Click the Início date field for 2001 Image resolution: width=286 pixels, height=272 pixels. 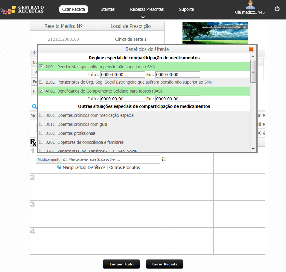(x=122, y=75)
